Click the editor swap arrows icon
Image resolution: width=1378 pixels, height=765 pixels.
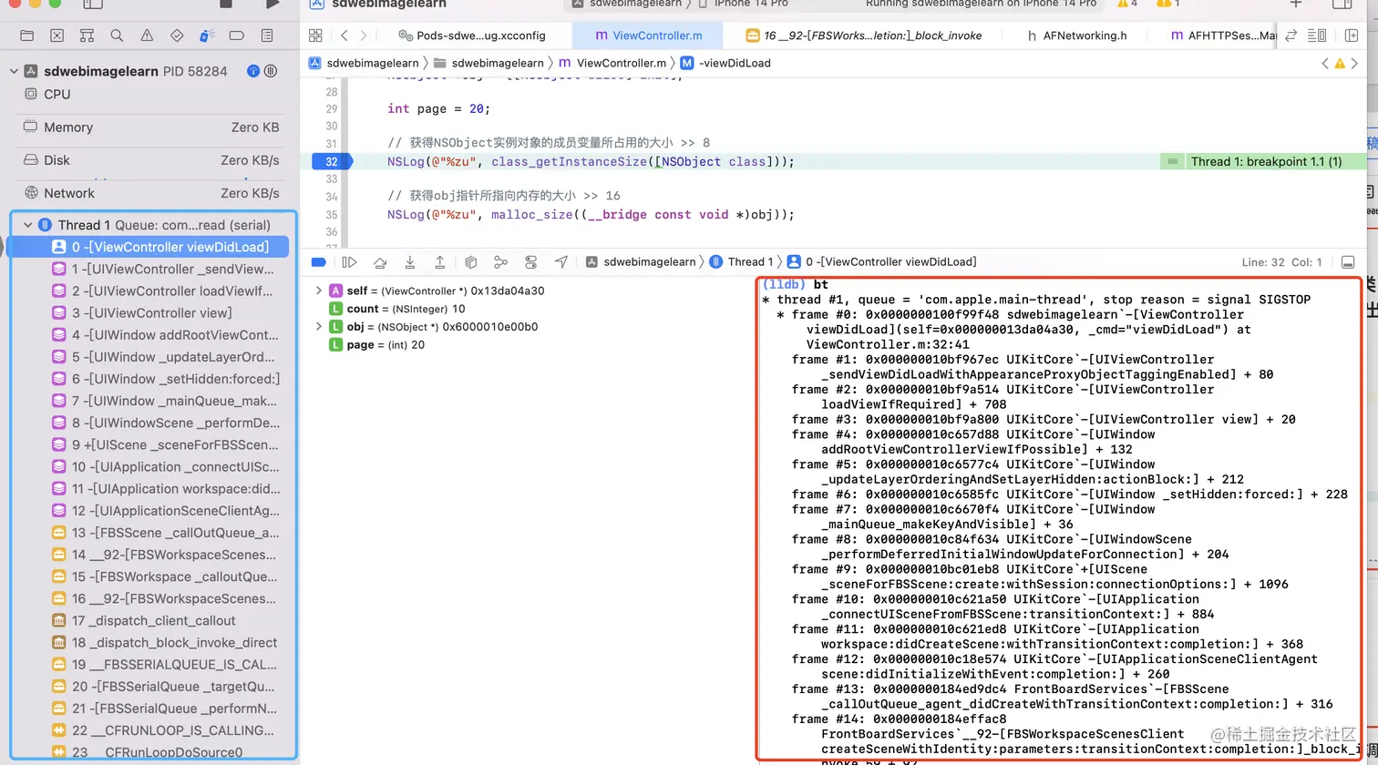[x=1291, y=36]
